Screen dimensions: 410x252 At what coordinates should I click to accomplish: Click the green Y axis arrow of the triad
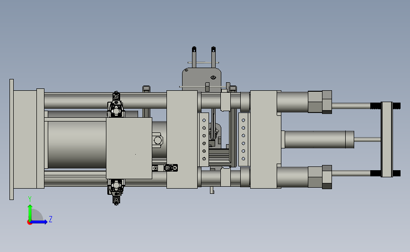pyautogui.click(x=30, y=212)
